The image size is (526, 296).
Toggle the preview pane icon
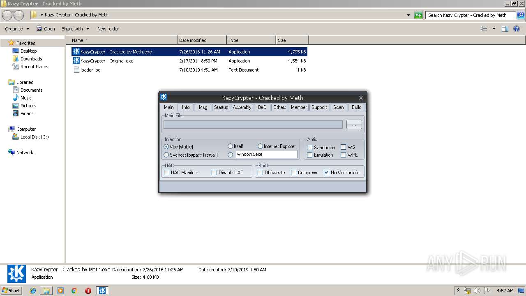(x=505, y=29)
